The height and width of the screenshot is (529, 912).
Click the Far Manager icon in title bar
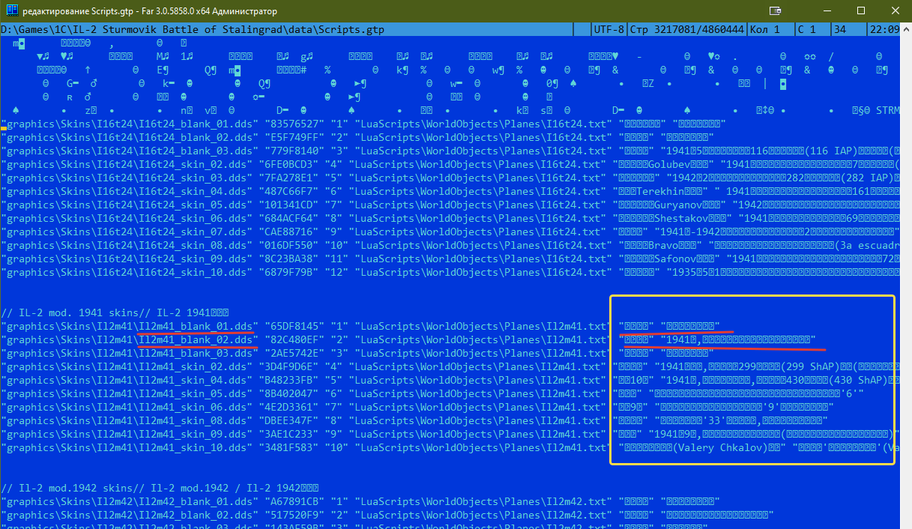tap(11, 11)
